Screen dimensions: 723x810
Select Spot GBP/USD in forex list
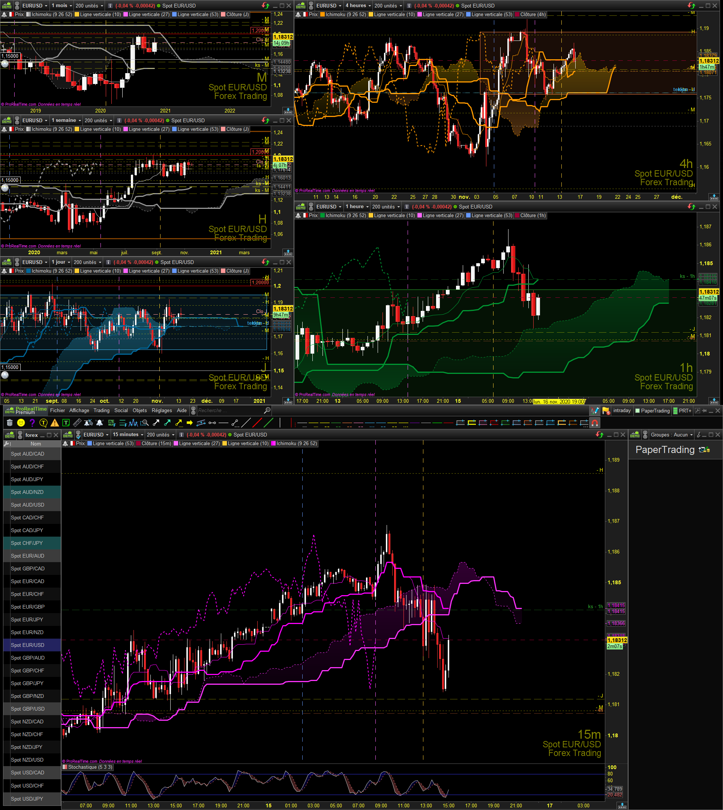32,709
